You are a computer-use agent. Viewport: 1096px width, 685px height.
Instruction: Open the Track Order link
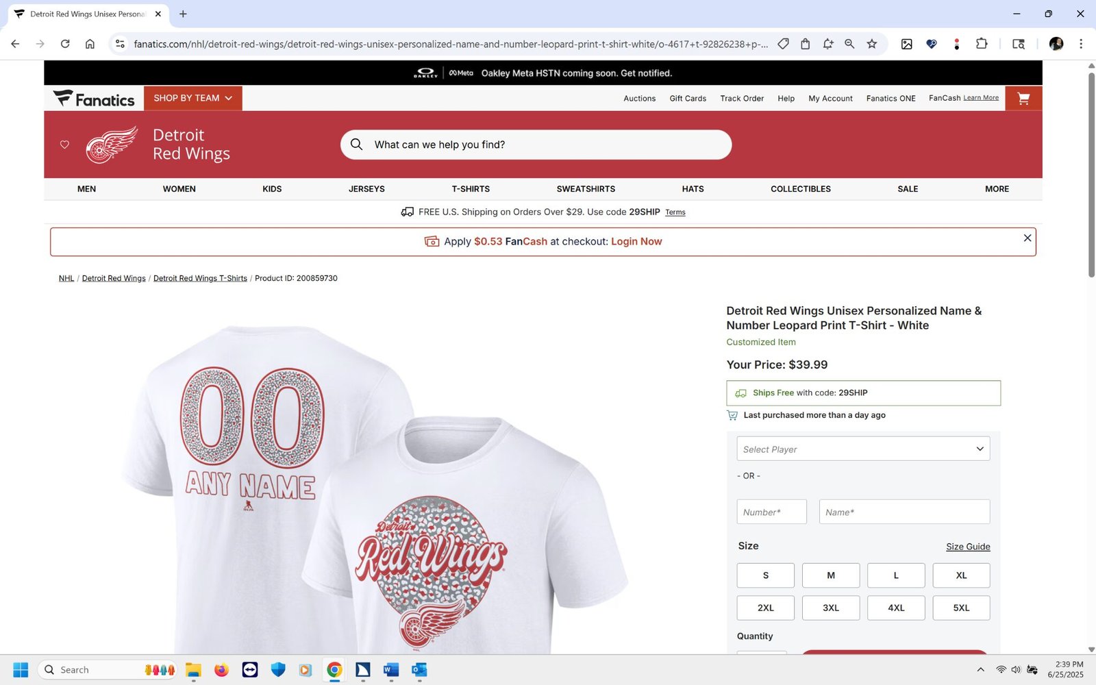coord(742,99)
